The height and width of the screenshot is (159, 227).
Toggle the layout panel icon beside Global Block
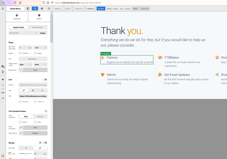28,9
